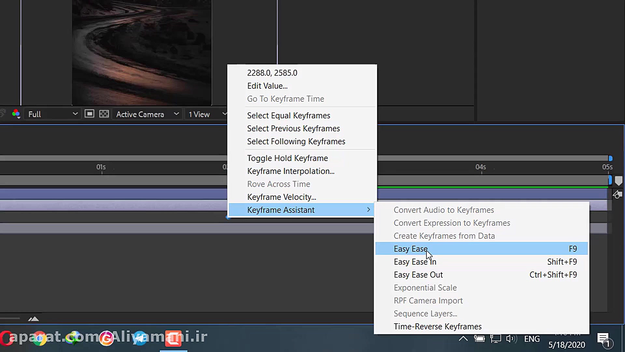This screenshot has width=625, height=352.
Task: Click the volume speaker tray icon
Action: pos(511,339)
